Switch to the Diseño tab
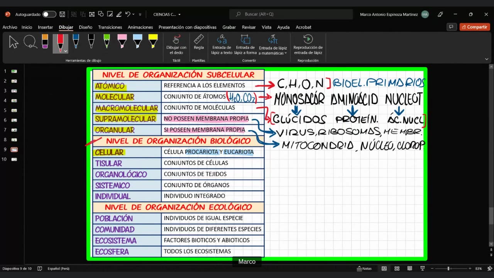This screenshot has width=494, height=278. pos(86,27)
